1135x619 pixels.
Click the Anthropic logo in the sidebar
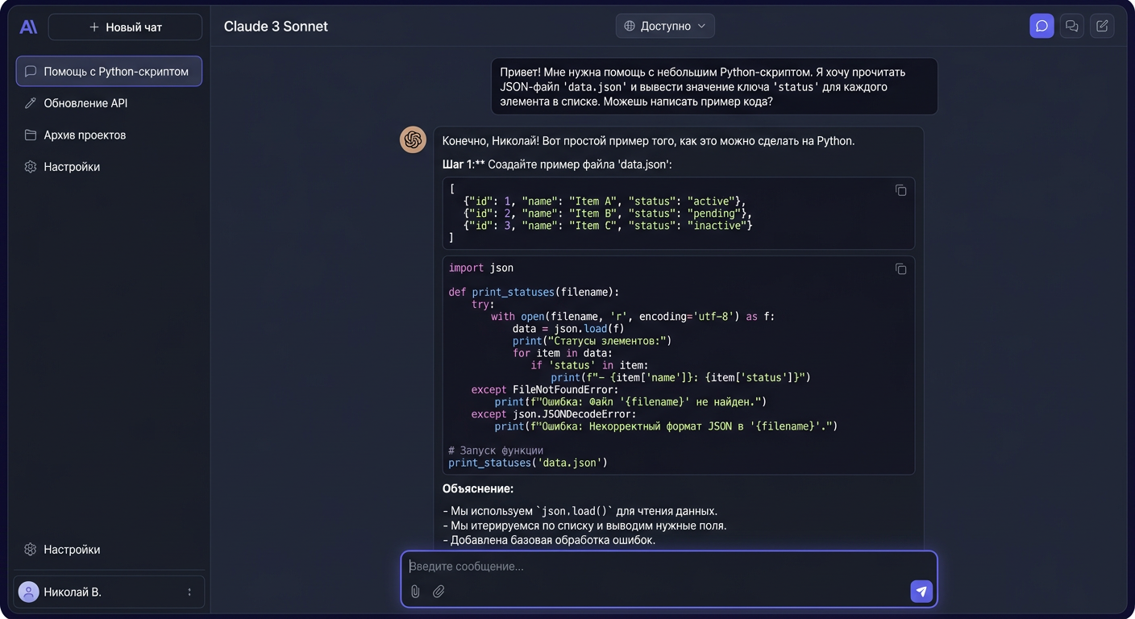click(28, 27)
